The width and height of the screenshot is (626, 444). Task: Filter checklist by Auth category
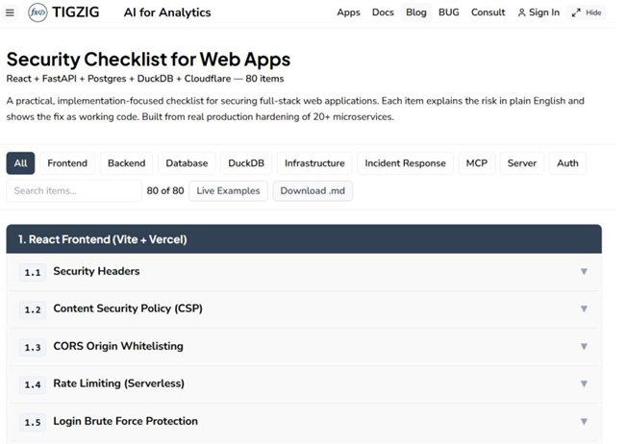tap(567, 163)
